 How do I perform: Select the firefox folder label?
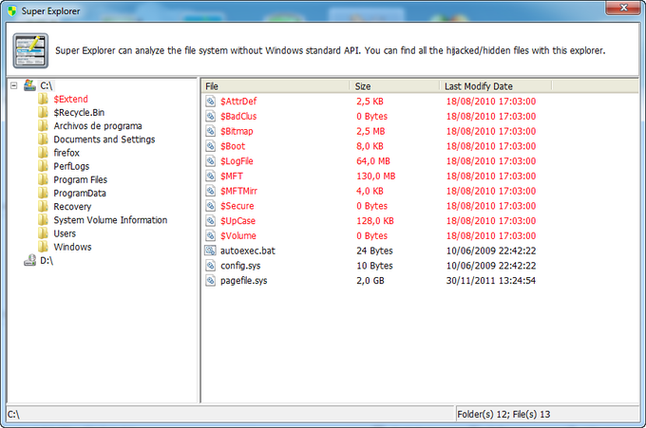[x=66, y=153]
